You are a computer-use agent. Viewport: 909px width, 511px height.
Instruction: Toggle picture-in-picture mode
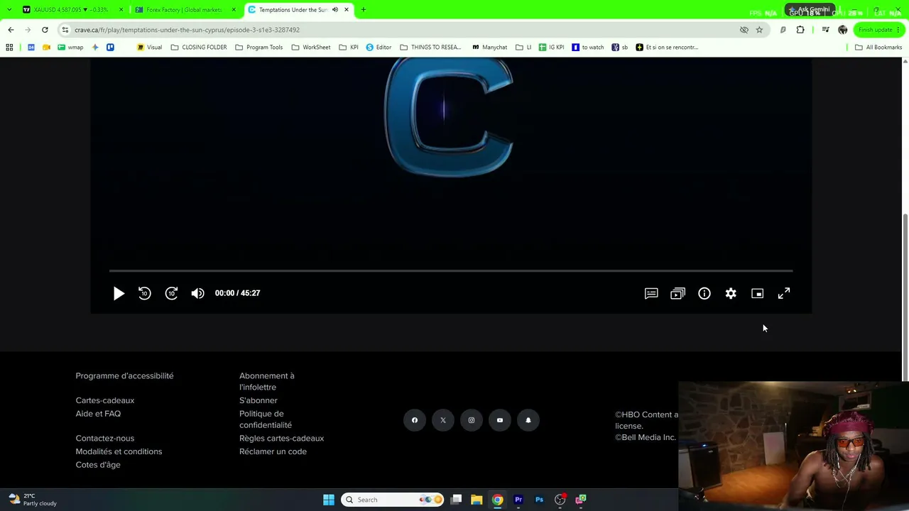tap(757, 293)
